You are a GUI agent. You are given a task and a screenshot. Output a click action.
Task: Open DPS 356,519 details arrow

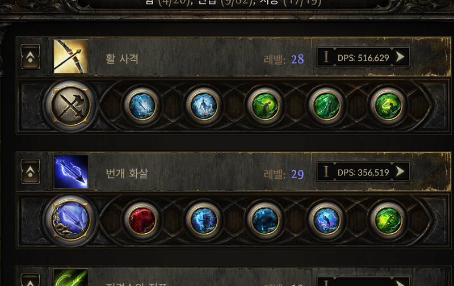(400, 171)
